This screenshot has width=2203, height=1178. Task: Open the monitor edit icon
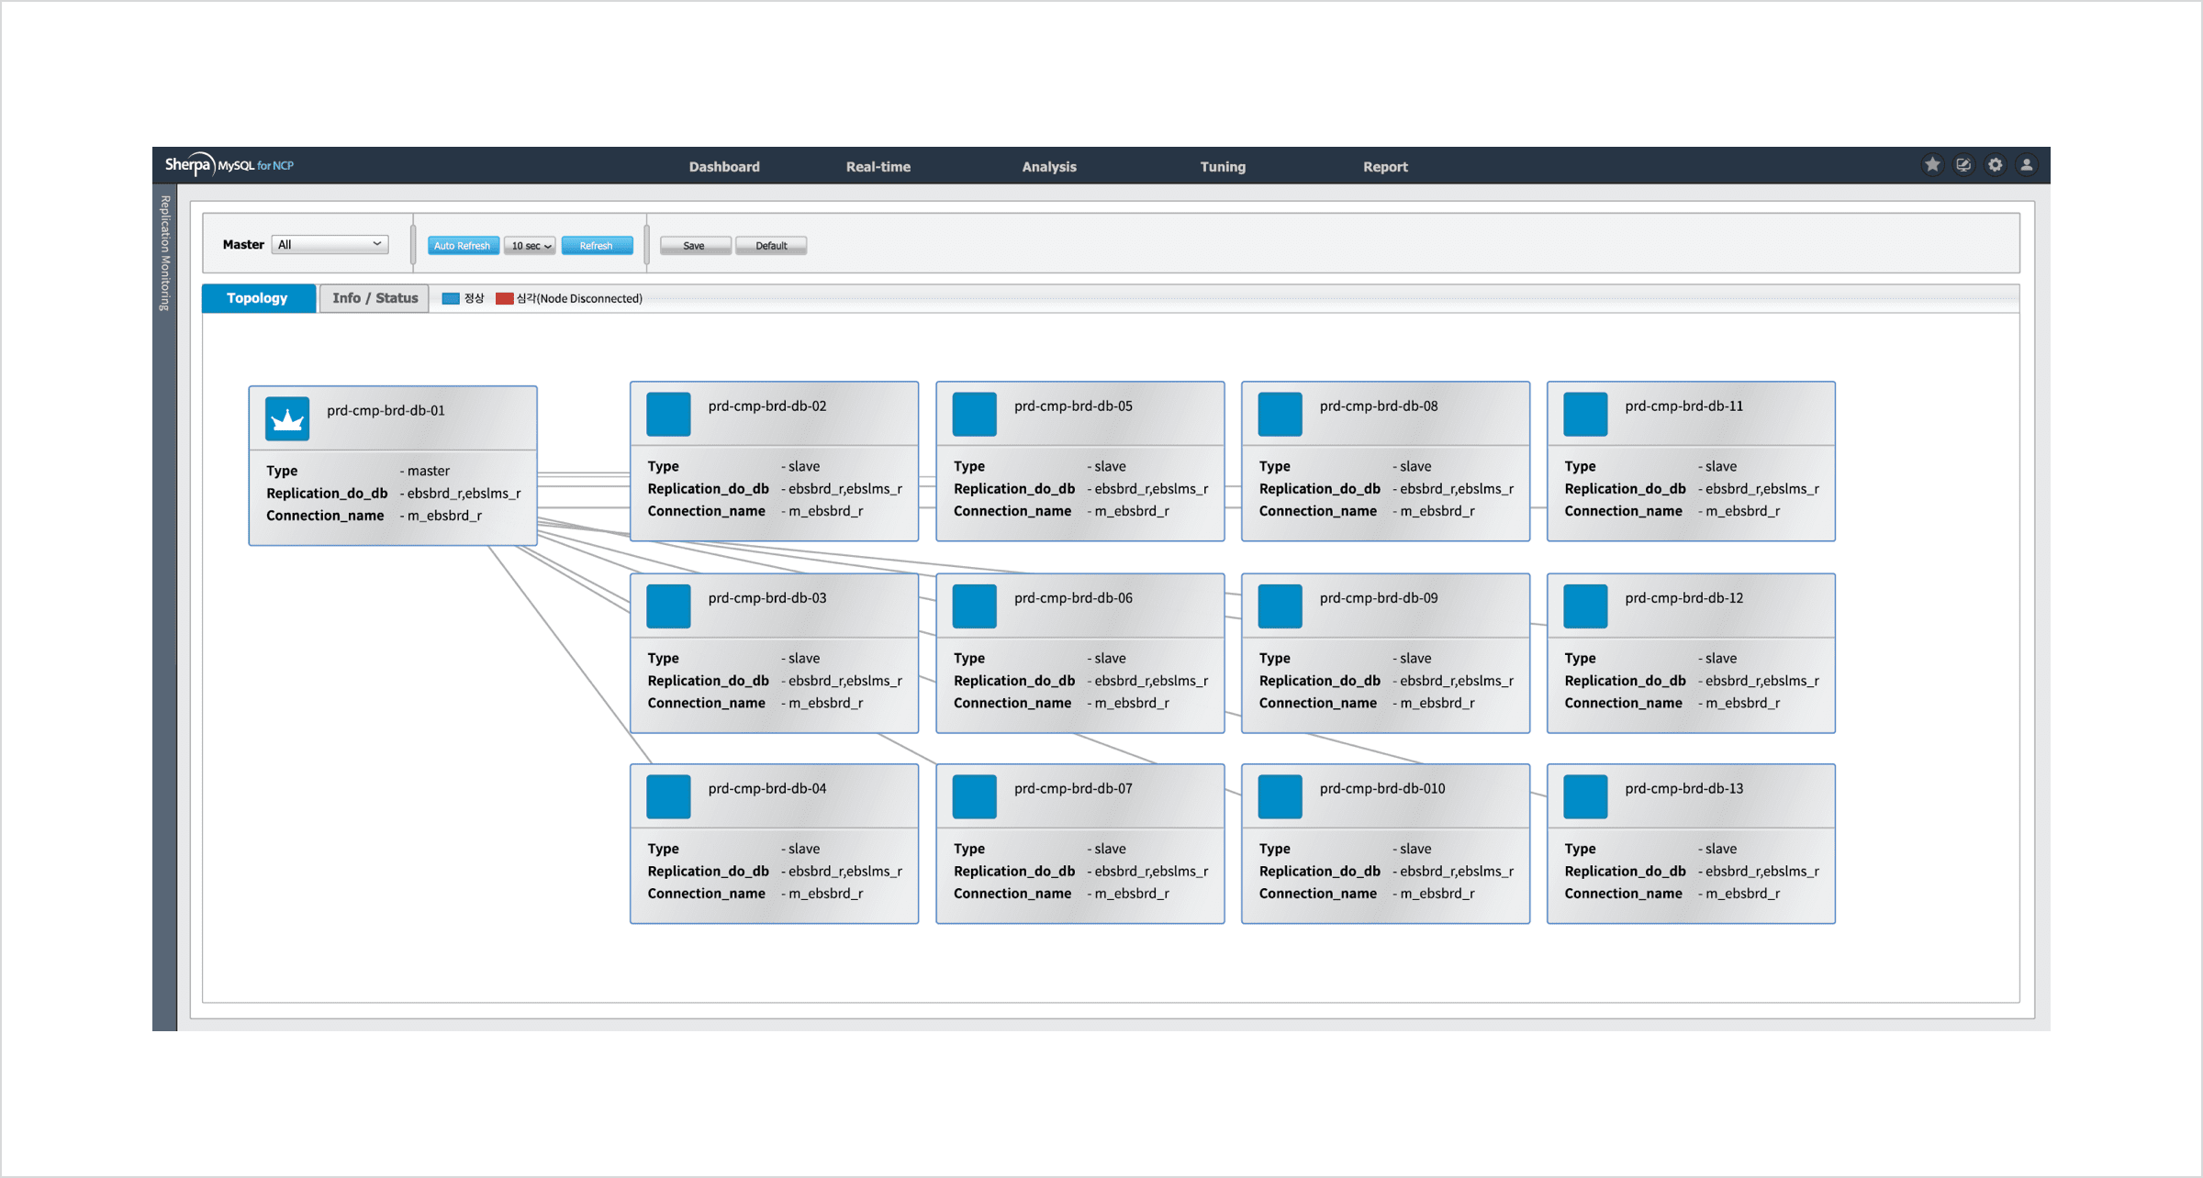(x=1963, y=165)
